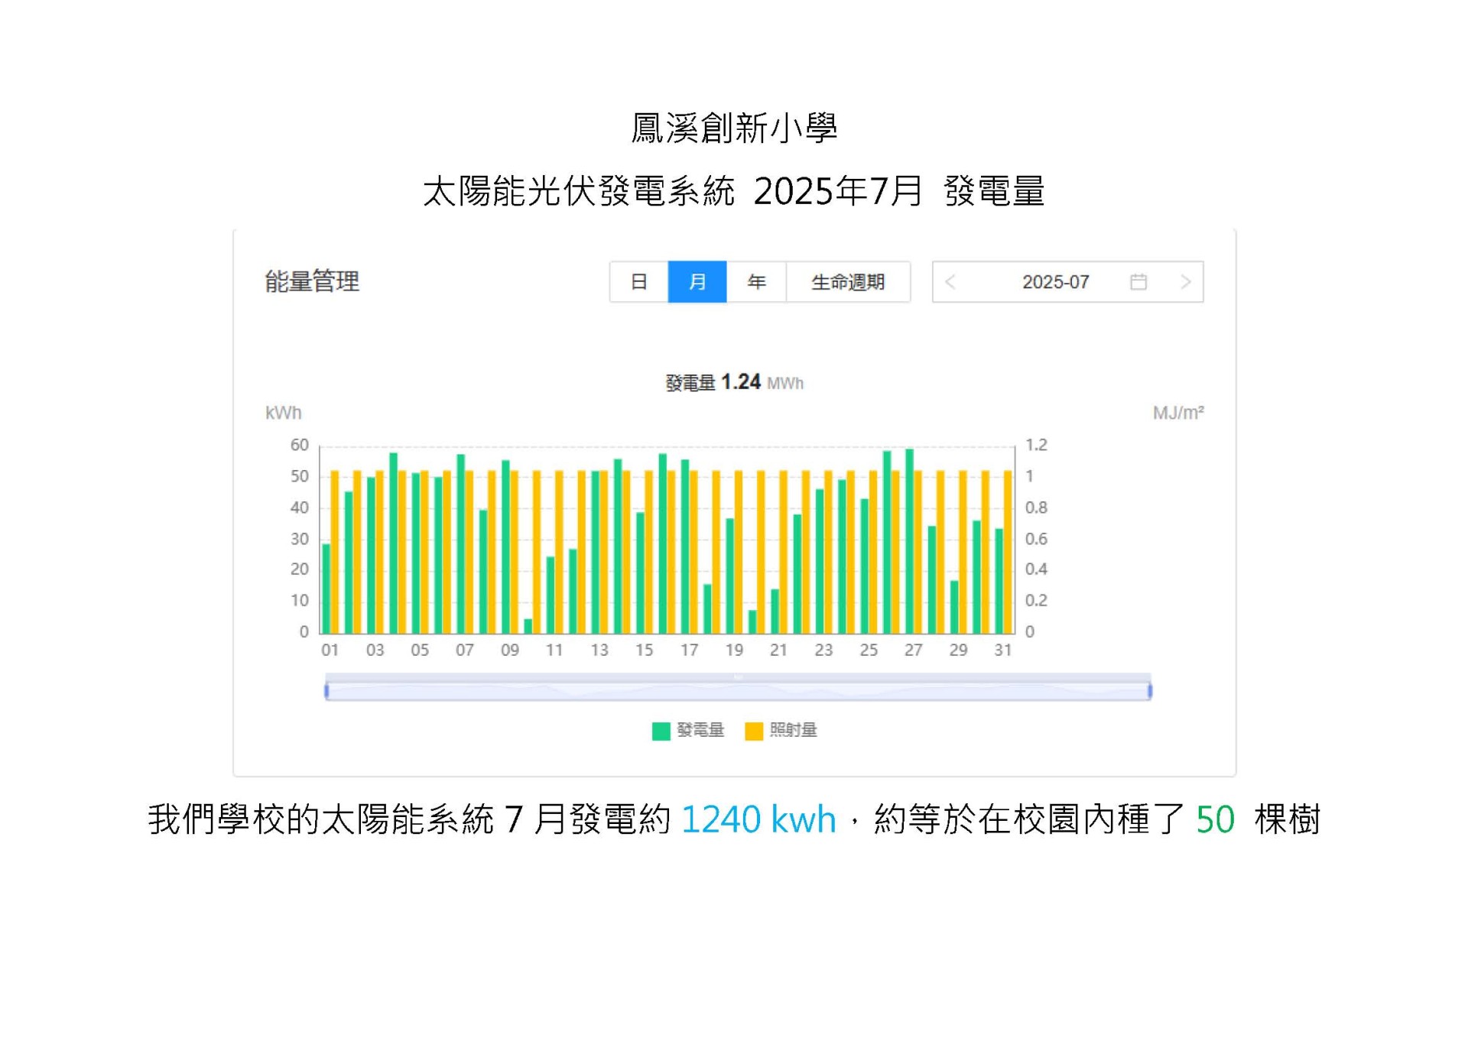Click the green bar for day 27
This screenshot has width=1468, height=1038.
909,541
